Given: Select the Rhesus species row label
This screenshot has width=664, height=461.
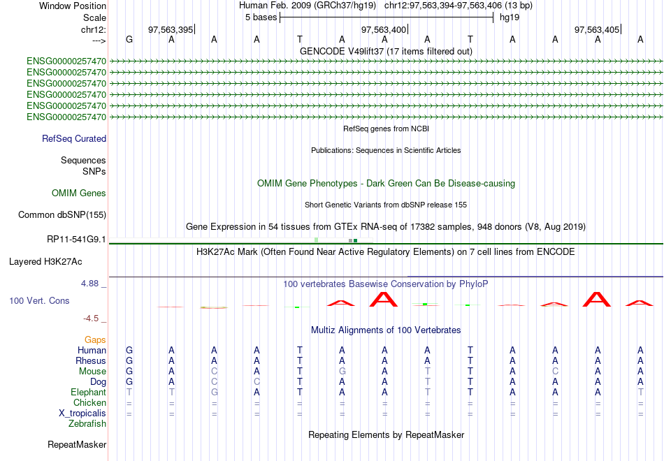Looking at the screenshot, I should click(91, 360).
